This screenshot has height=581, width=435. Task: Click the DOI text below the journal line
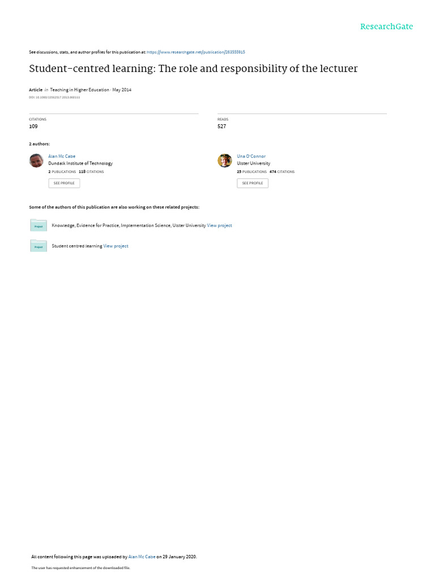coord(54,98)
